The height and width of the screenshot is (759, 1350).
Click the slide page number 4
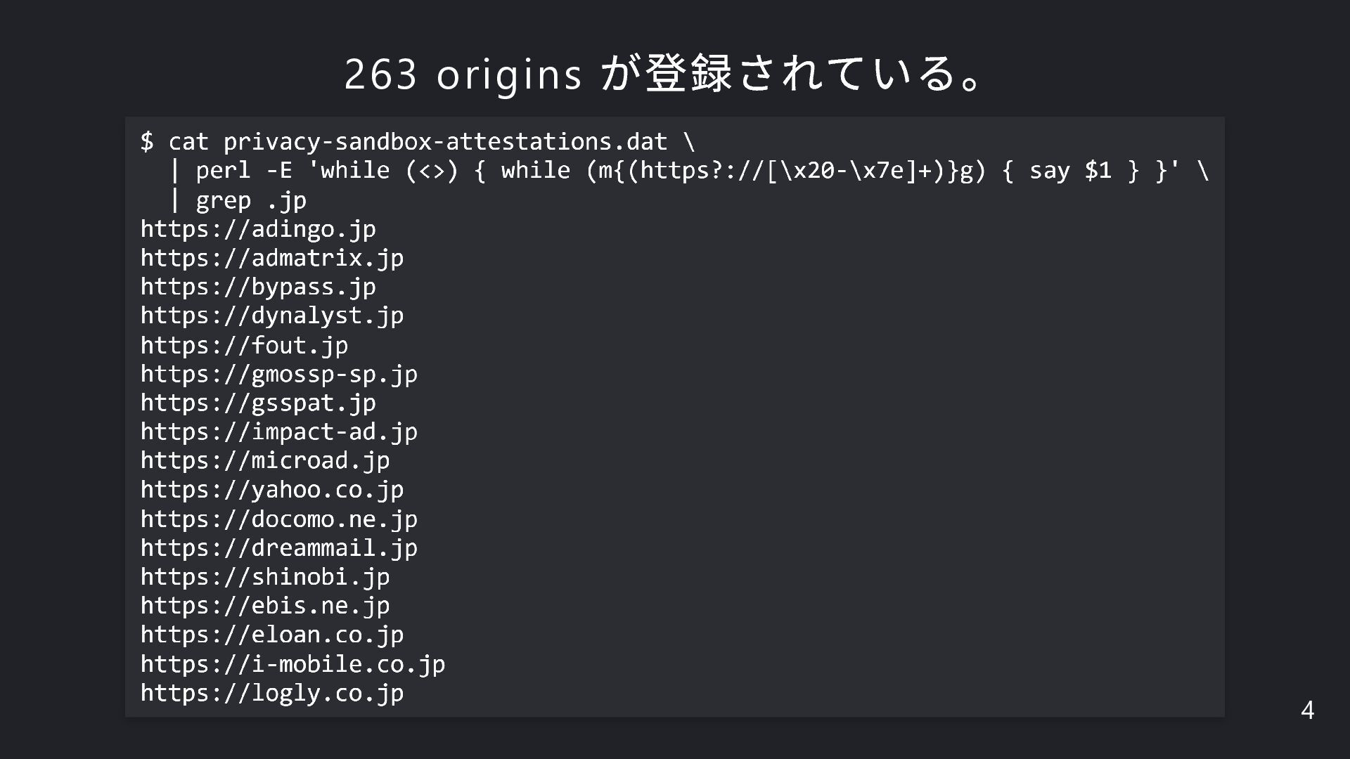pyautogui.click(x=1307, y=710)
